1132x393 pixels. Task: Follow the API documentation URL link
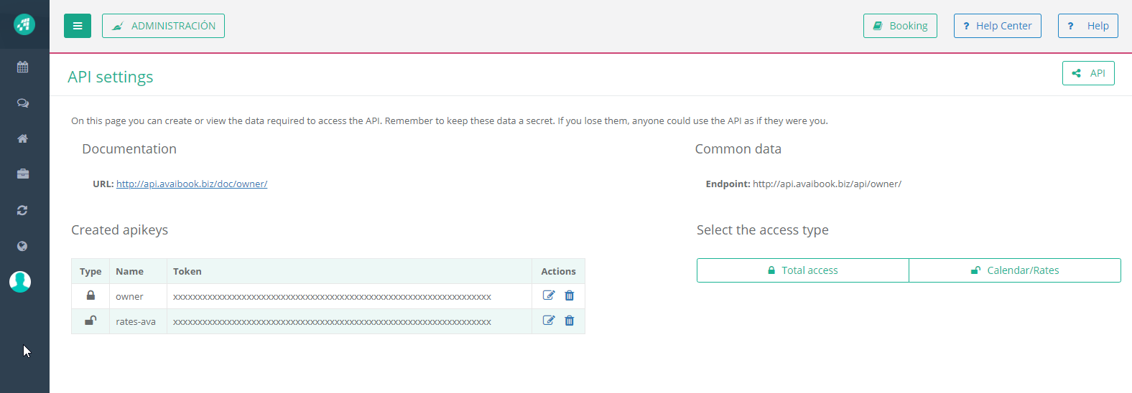[x=192, y=184]
